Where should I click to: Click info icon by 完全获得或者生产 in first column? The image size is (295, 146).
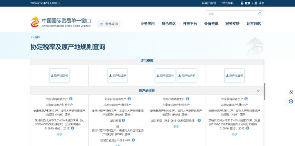point(71,99)
